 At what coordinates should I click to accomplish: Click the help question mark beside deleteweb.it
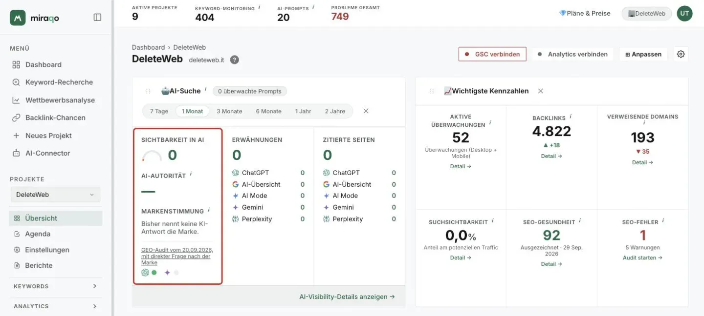(x=235, y=59)
